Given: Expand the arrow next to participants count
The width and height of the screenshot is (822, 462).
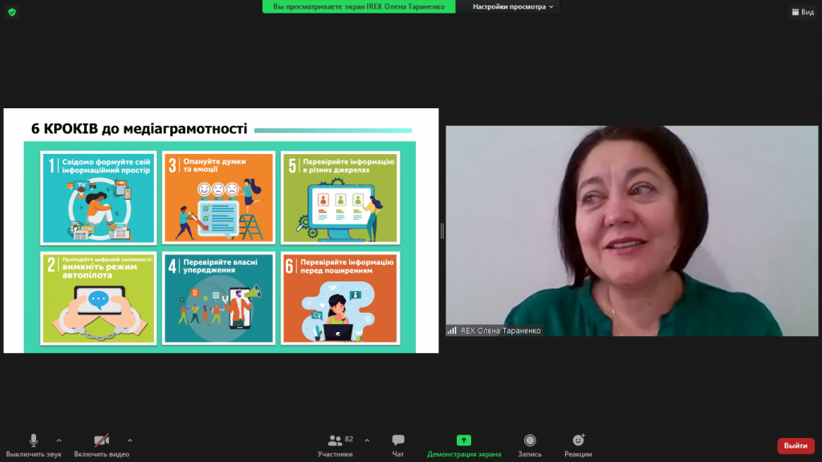Looking at the screenshot, I should (367, 440).
